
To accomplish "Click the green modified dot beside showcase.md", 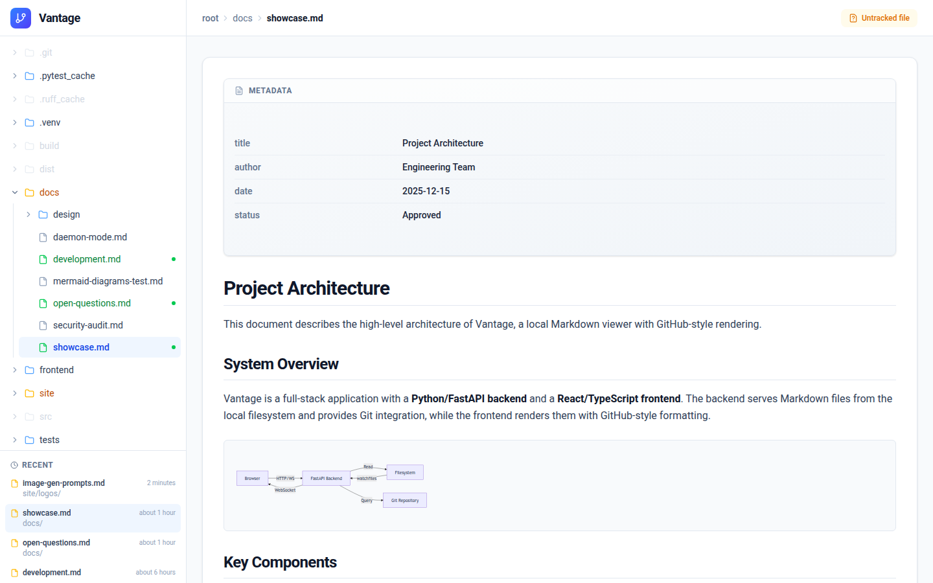I will coord(173,347).
